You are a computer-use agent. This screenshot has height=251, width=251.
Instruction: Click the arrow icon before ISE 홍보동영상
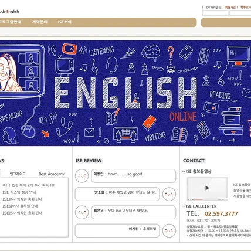(184, 171)
